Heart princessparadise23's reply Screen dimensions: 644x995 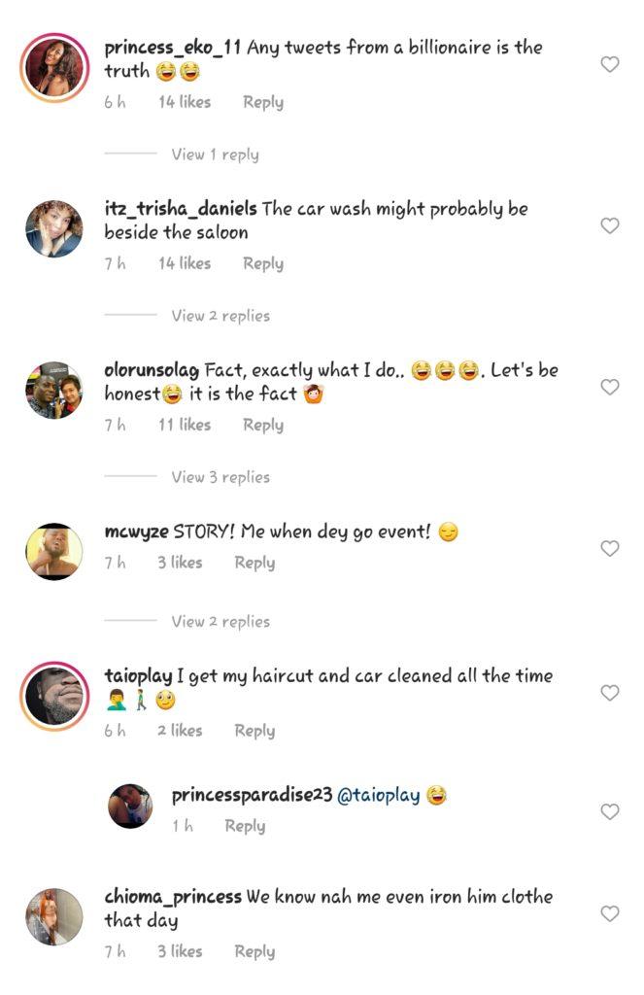click(x=609, y=812)
